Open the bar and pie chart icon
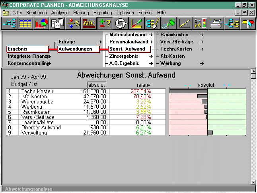 tap(41, 23)
